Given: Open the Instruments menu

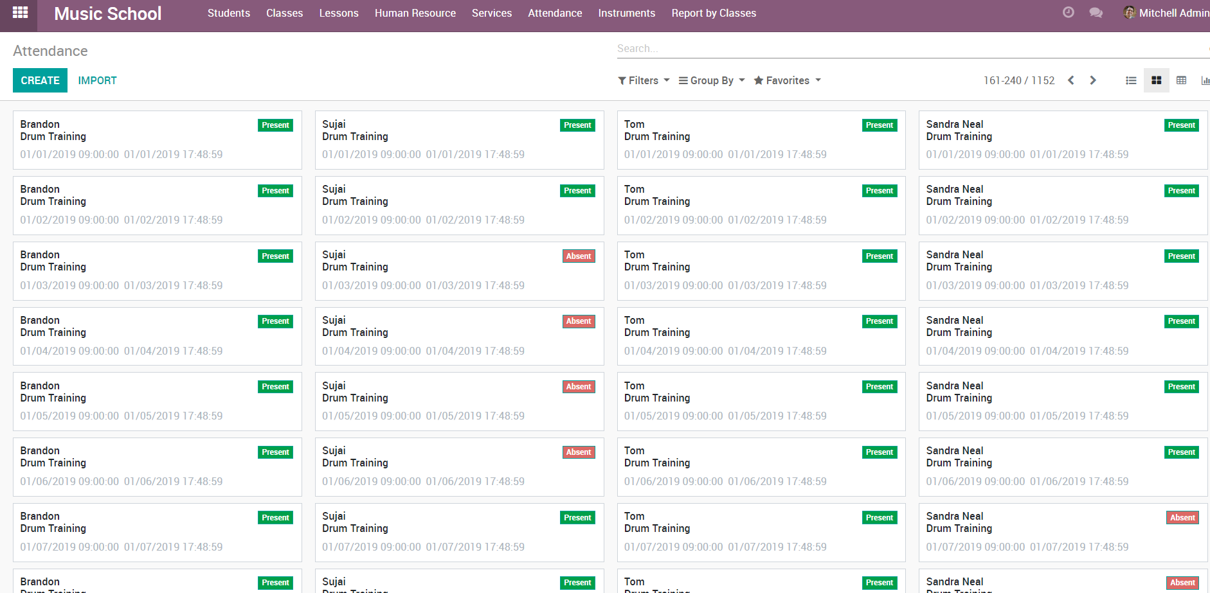Looking at the screenshot, I should 626,13.
